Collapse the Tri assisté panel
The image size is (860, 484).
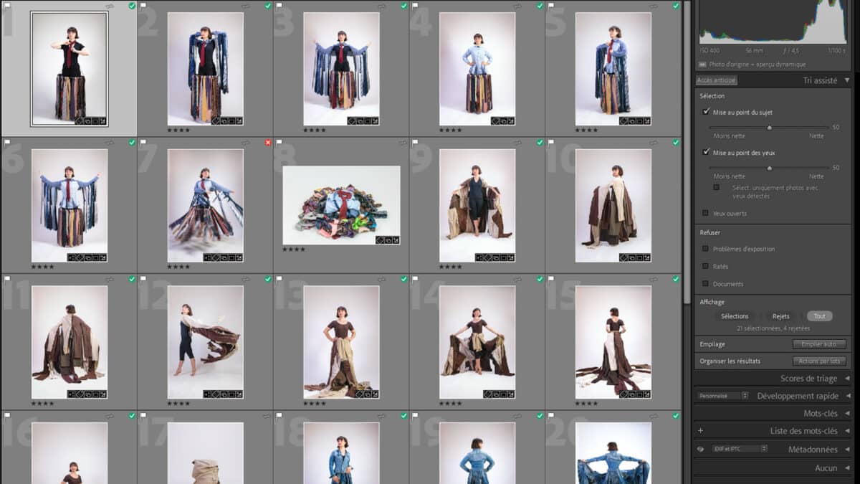[x=847, y=80]
